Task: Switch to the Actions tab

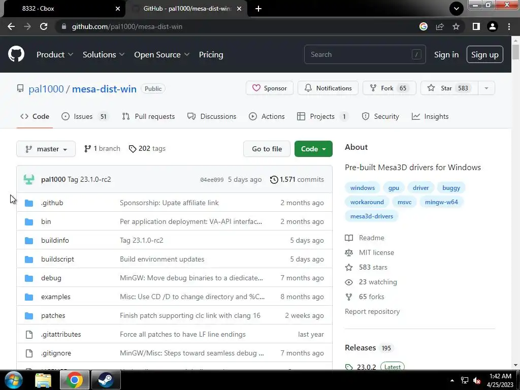Action: [x=267, y=116]
